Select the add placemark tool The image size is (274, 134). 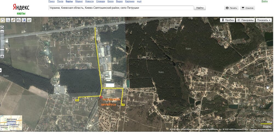tap(24, 20)
